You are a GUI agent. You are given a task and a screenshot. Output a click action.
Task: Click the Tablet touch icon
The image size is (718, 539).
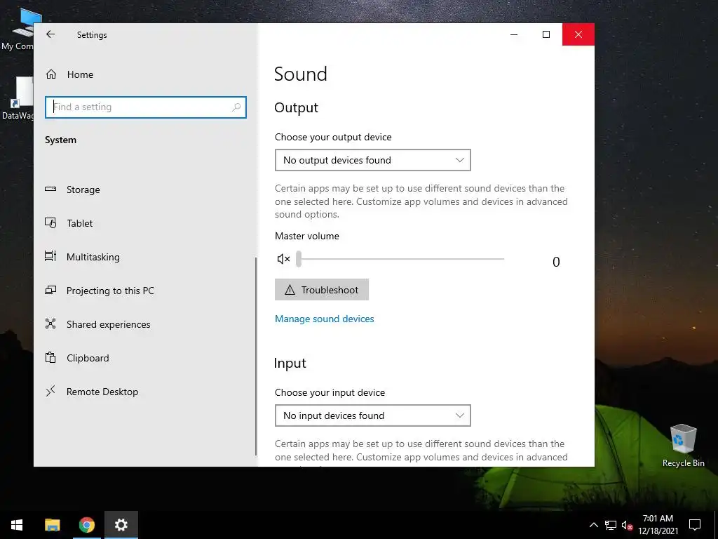click(x=50, y=222)
